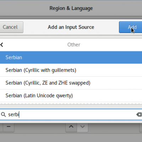Choose Serbian (Cyrillic with guillemets)

click(x=71, y=70)
